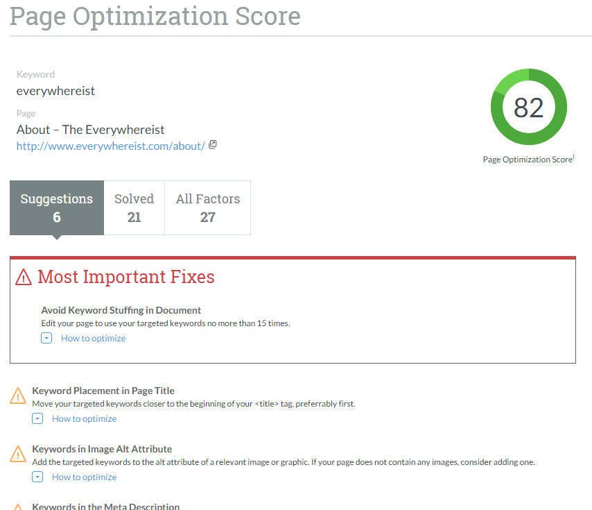Click the Page Optimization Score caption under the chart
This screenshot has width=592, height=510.
[528, 160]
